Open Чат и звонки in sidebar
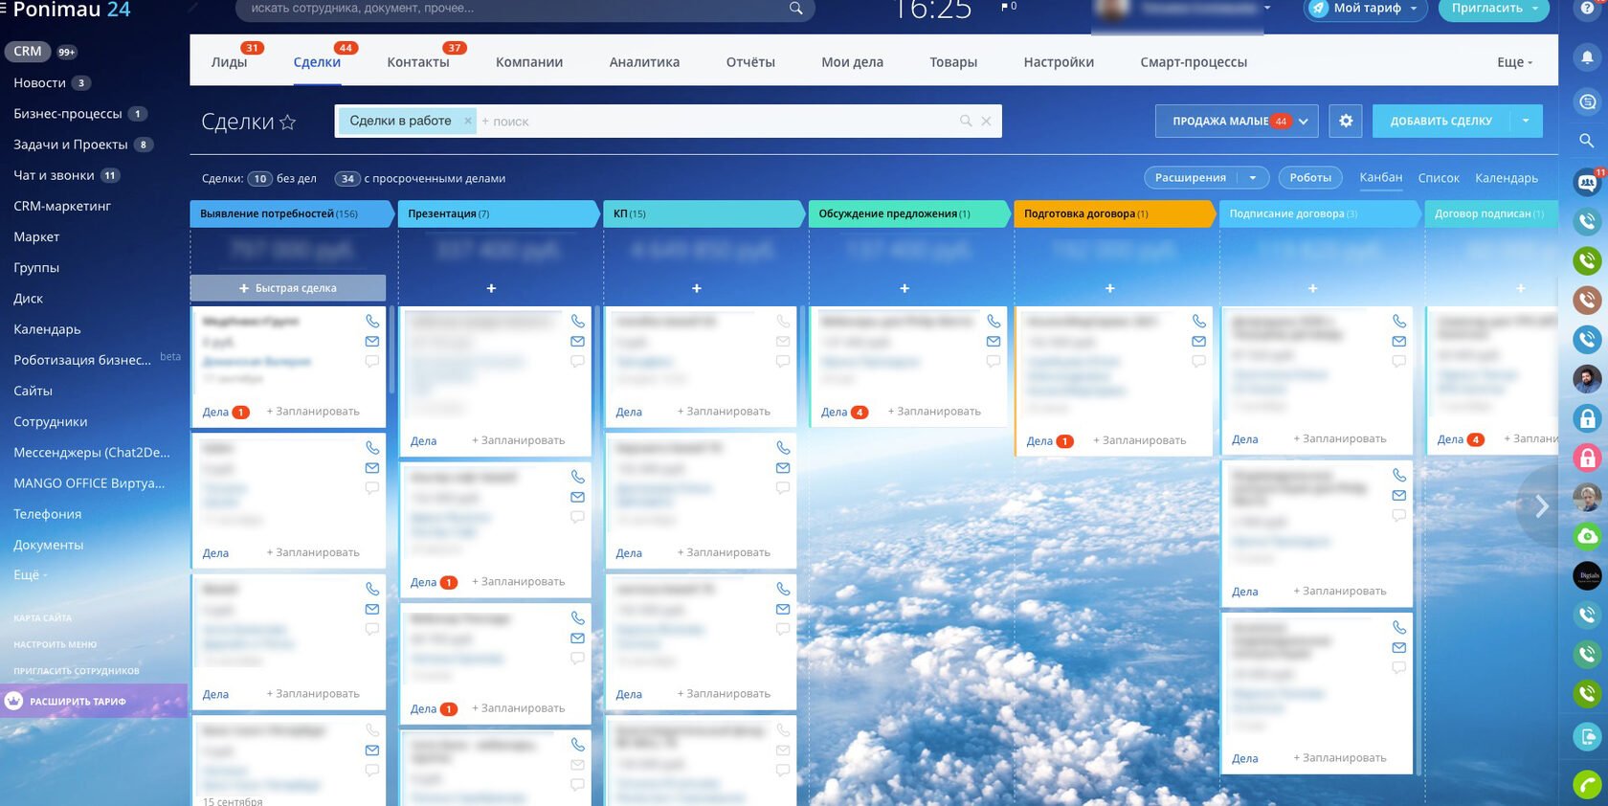The width and height of the screenshot is (1608, 806). (54, 175)
